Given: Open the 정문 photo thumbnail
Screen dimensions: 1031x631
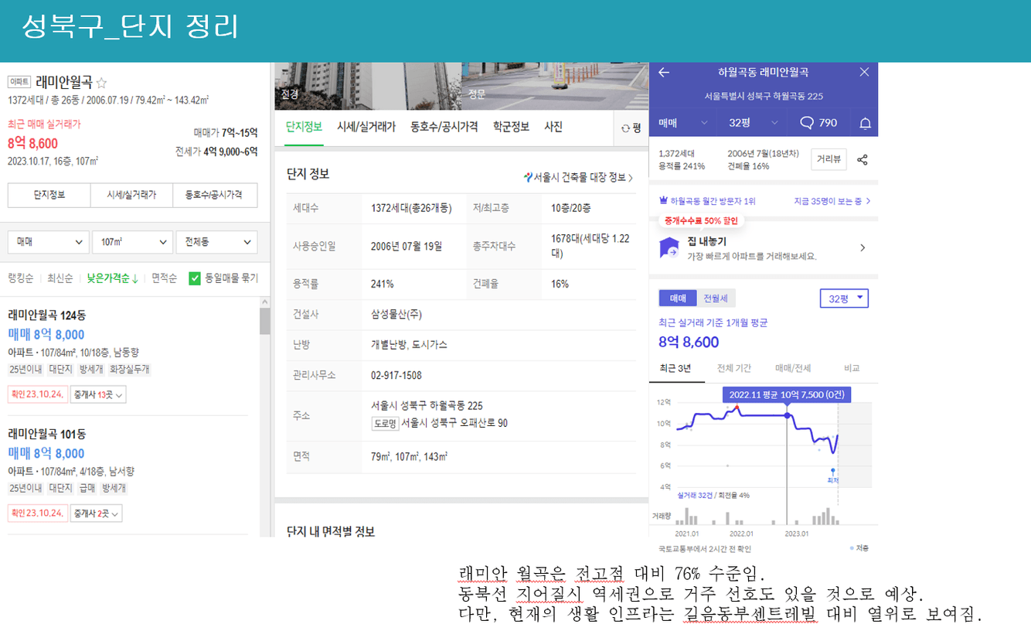Looking at the screenshot, I should coord(554,86).
